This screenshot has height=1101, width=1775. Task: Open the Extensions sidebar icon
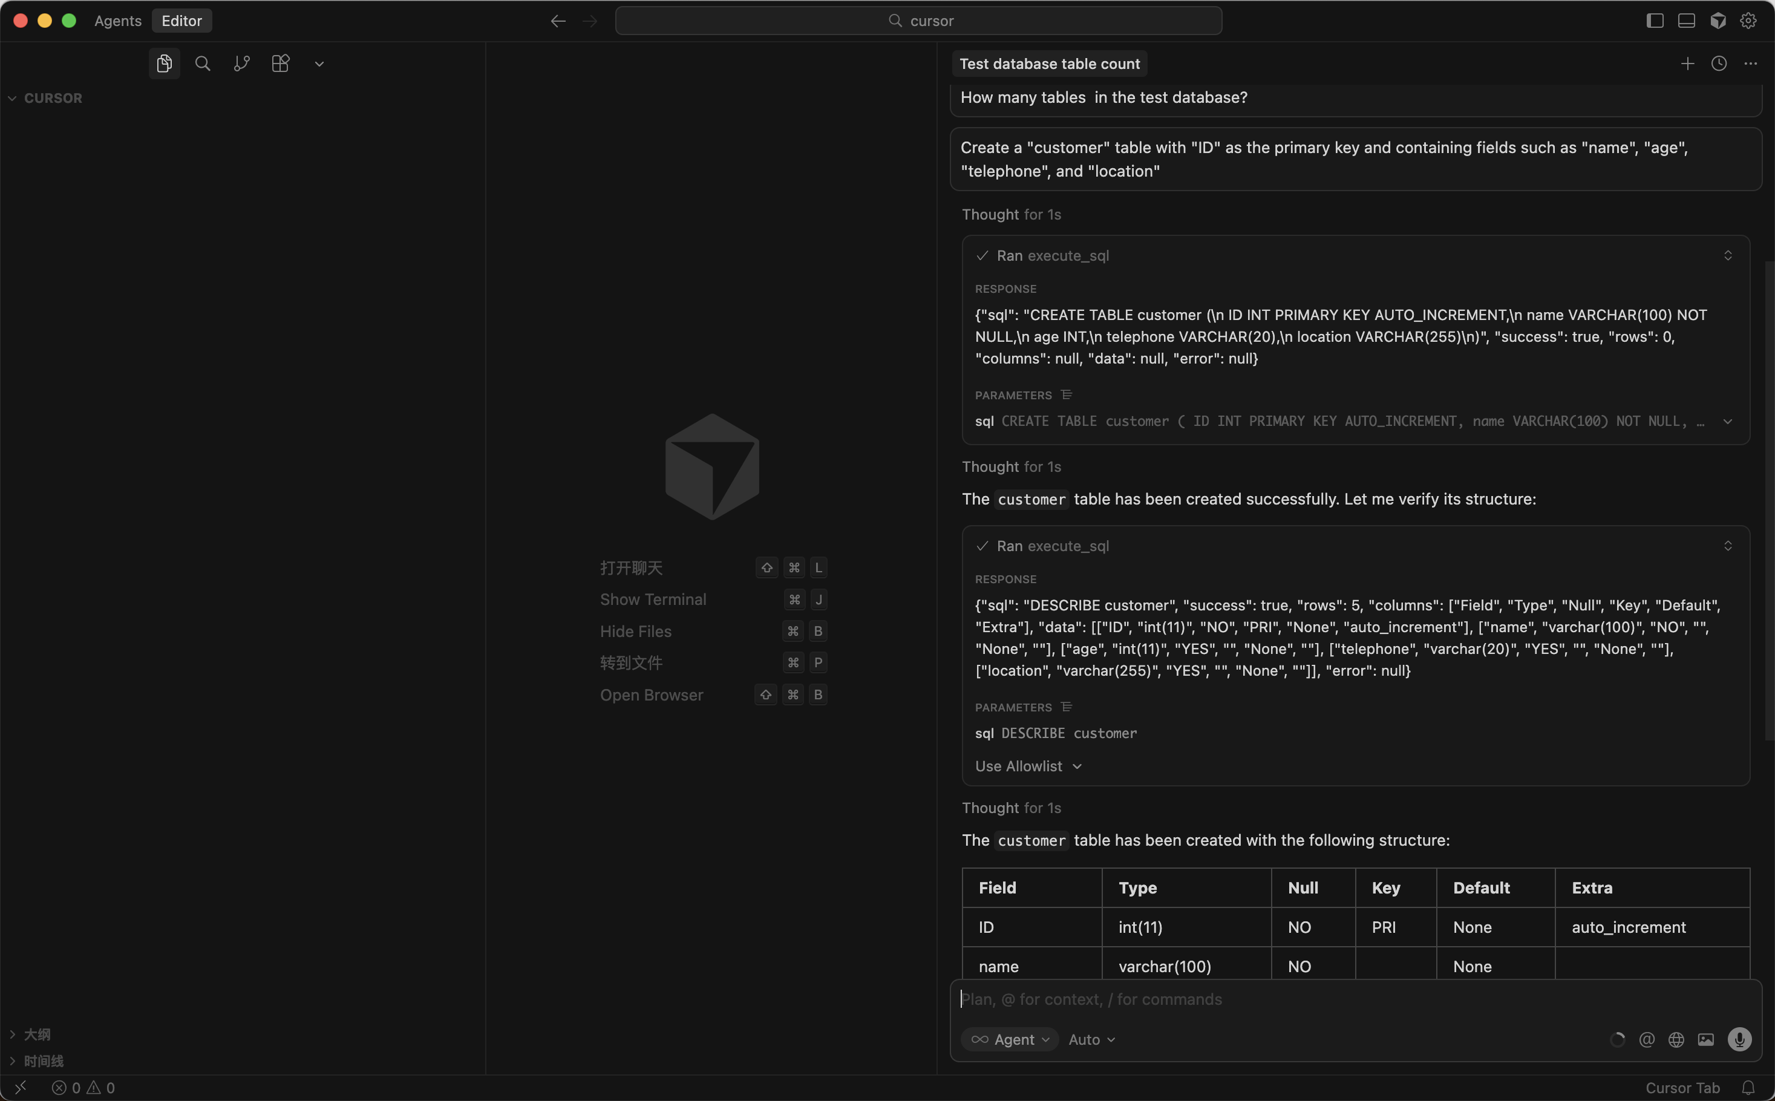(x=280, y=64)
